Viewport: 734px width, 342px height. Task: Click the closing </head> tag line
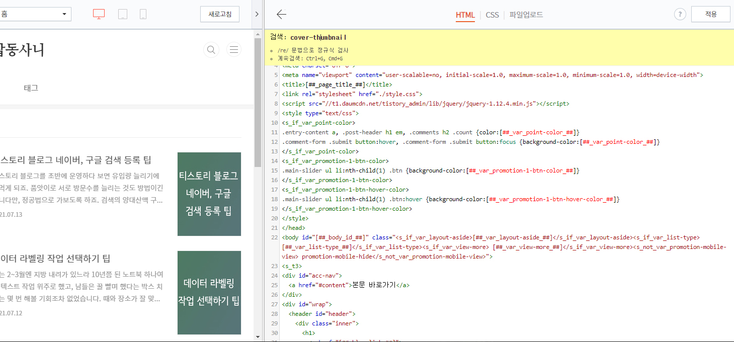click(293, 228)
